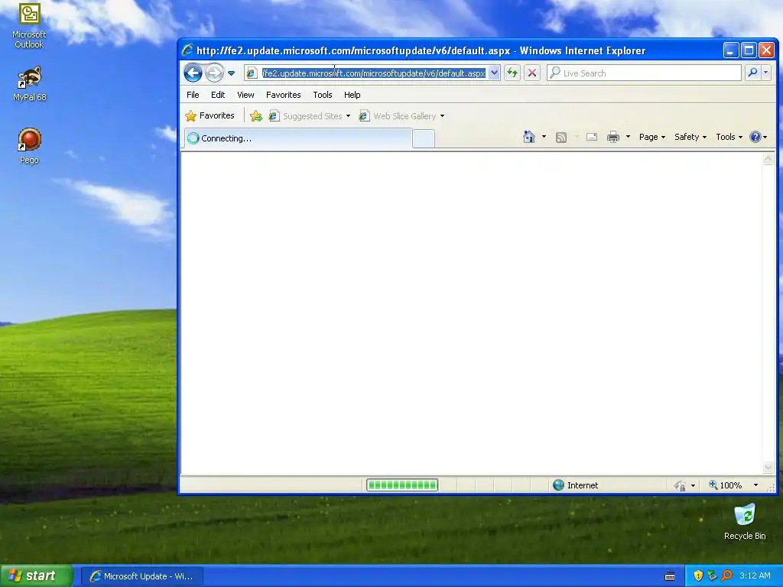Click the Print icon

tap(613, 137)
